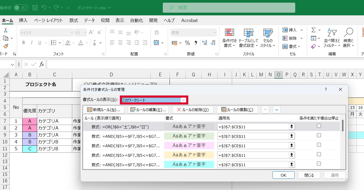Image resolution: width=364 pixels, height=190 pixels.
Task: Click the Comma Style button
Action: click(x=196, y=43)
